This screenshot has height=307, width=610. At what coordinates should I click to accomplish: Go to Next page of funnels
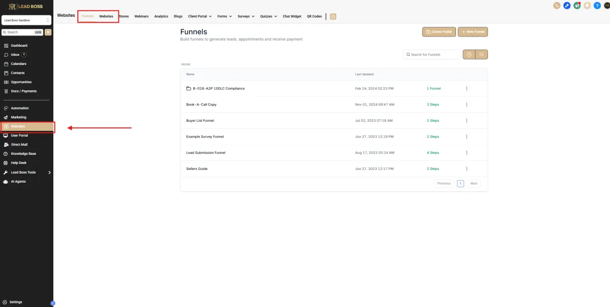click(x=474, y=183)
